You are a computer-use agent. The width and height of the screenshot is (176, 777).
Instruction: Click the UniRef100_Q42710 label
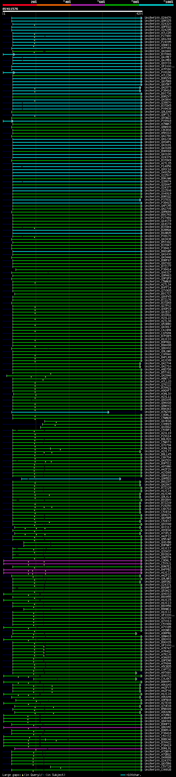click(158, 367)
